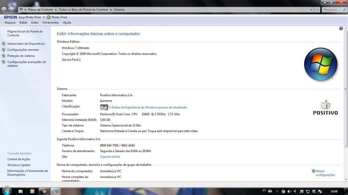Click the Forward navigation arrow
The width and height of the screenshot is (348, 195).
[x=11, y=10]
